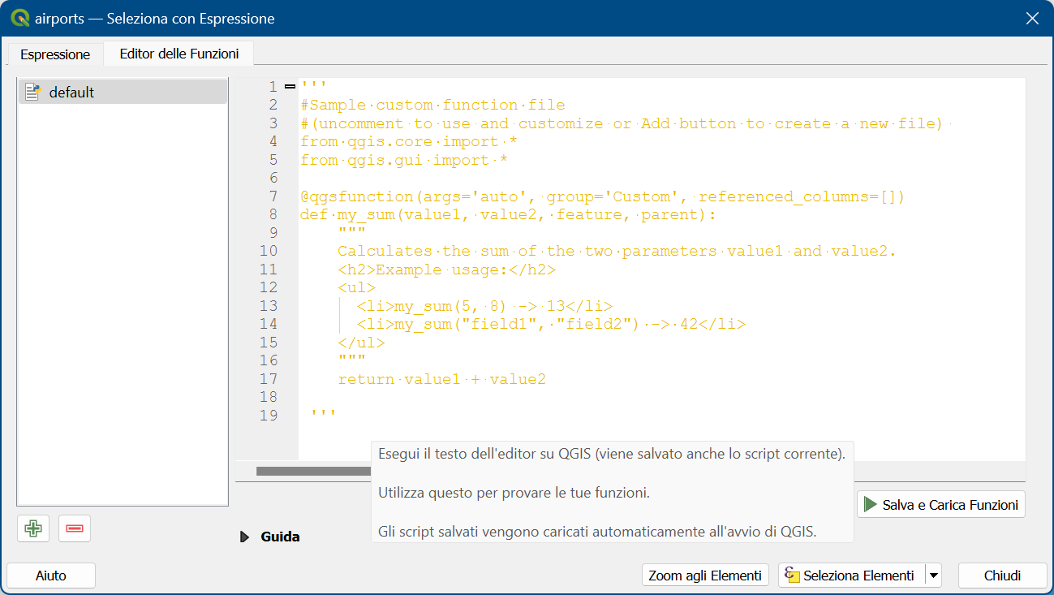Click the 'my_sum("field1", "field2")' line
Screen dimensions: 1054x595
551,324
